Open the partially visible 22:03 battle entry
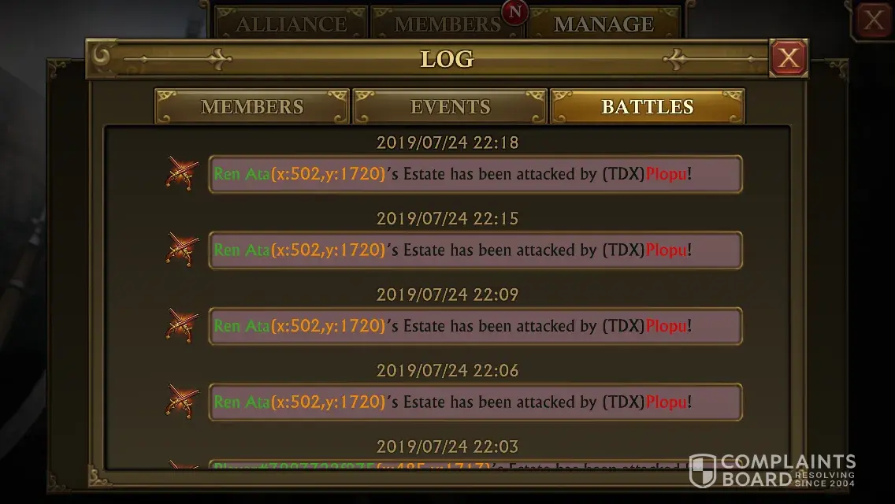 coord(476,465)
